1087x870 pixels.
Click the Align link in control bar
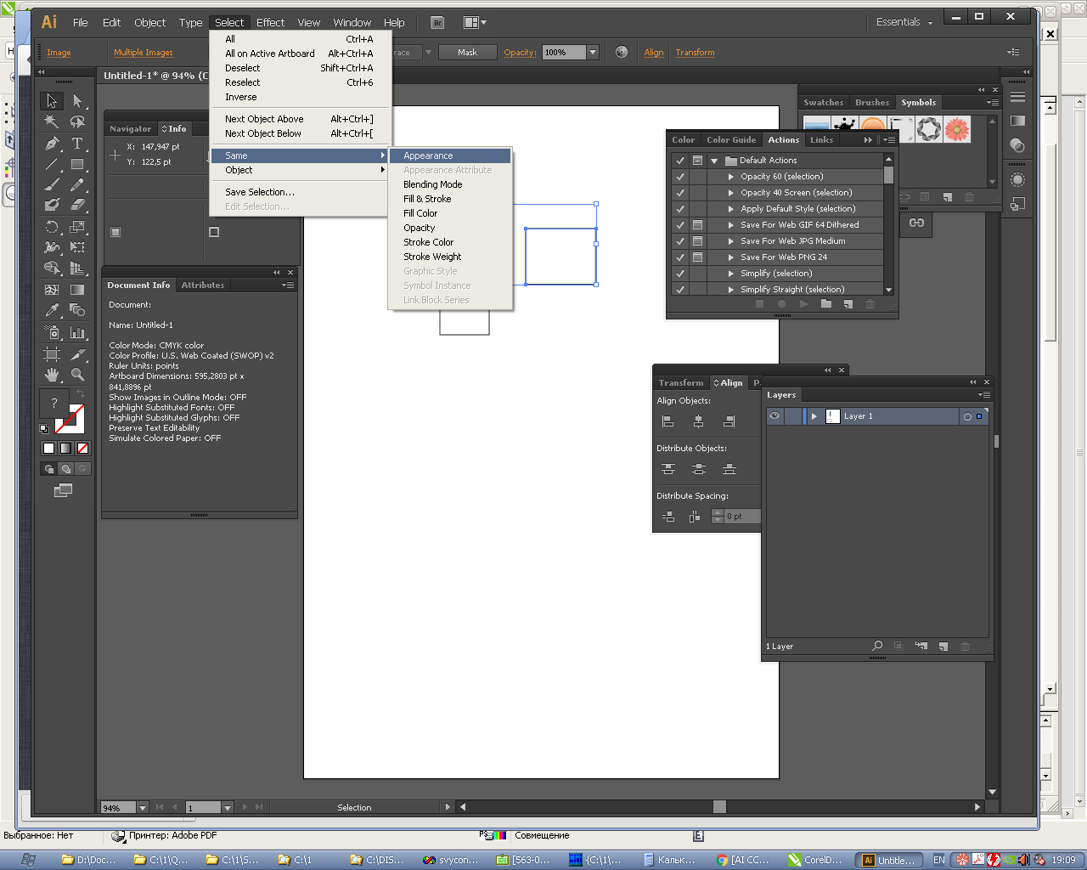tap(654, 53)
